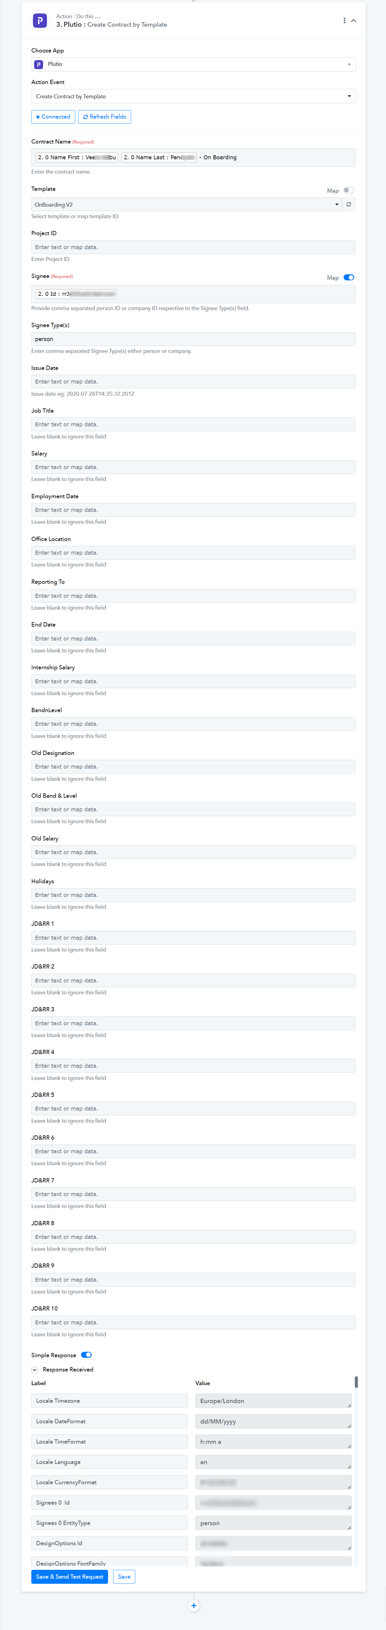
Task: Click the Connected button
Action: coord(53,117)
